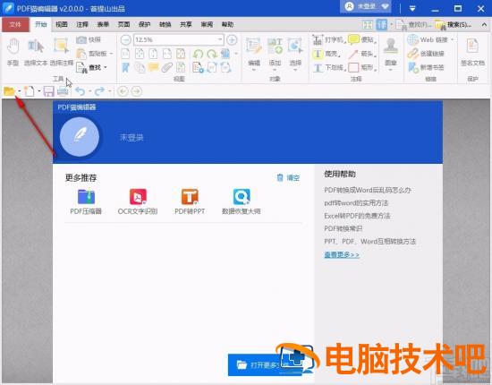
Task: Click the 未登录 account button in title bar
Action: [x=366, y=7]
